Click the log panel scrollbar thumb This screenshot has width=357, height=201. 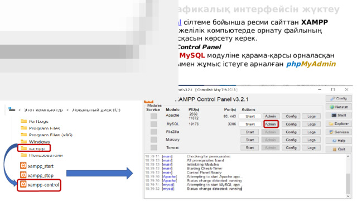[348, 184]
